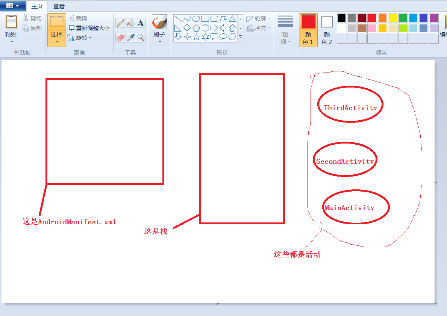Choose the Hexagon shape
The width and height of the screenshot is (447, 316).
(205, 28)
